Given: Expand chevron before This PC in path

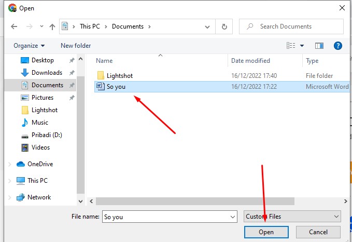Looking at the screenshot, I should (74, 26).
